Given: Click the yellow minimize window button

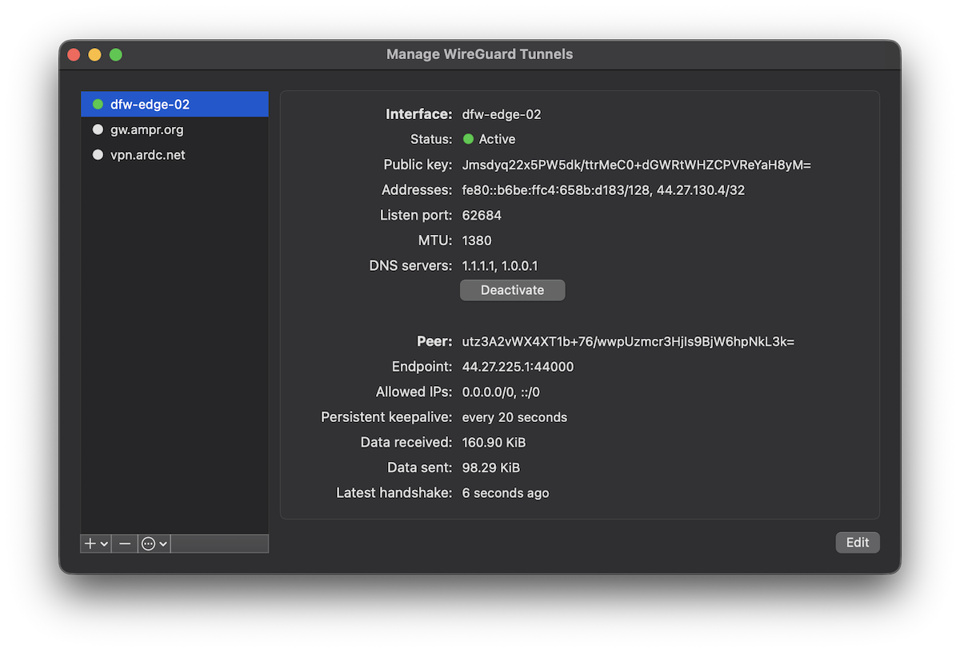Looking at the screenshot, I should click(94, 54).
